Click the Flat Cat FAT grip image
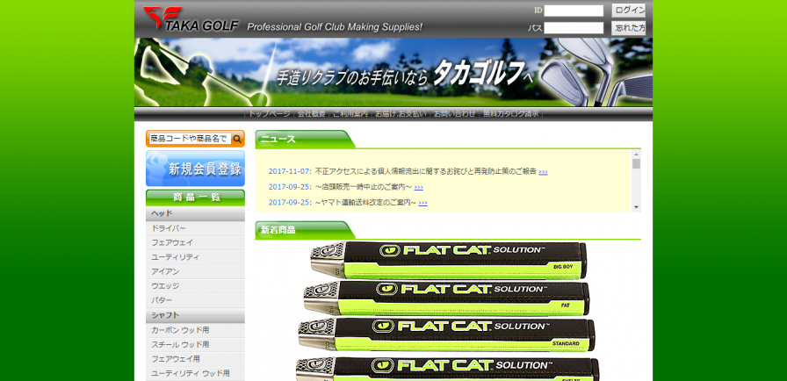787x381 pixels. click(x=447, y=298)
